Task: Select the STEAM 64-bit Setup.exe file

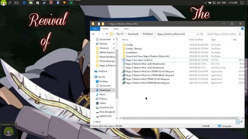Action: tap(148, 83)
